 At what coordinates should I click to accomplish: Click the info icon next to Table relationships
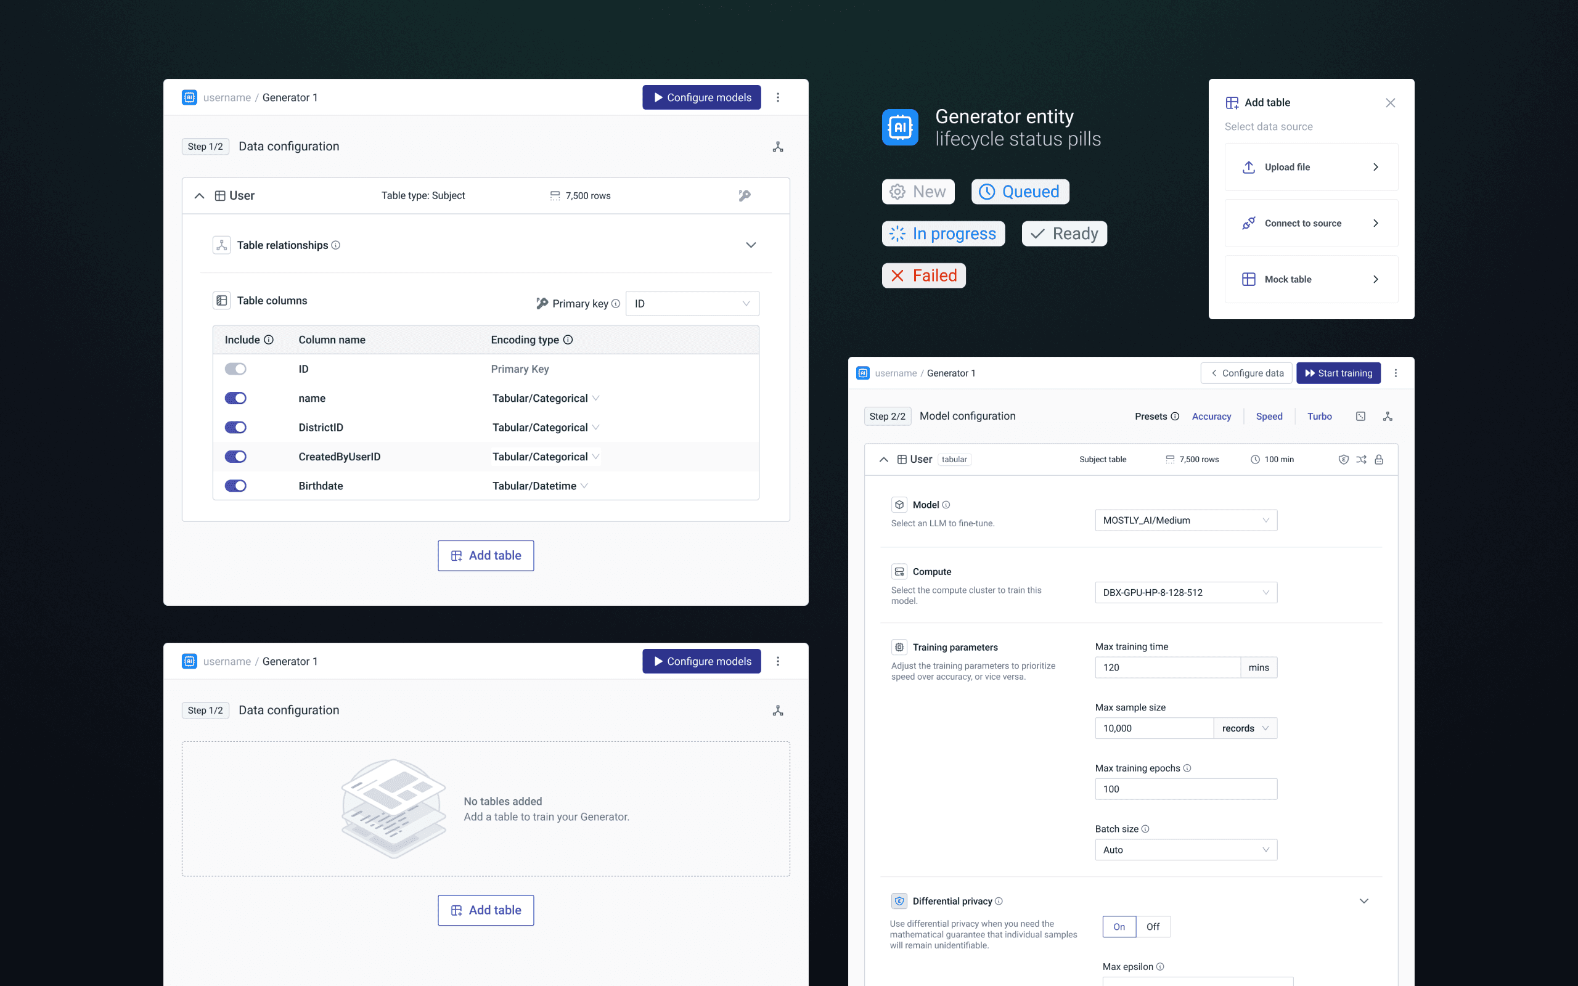point(336,245)
